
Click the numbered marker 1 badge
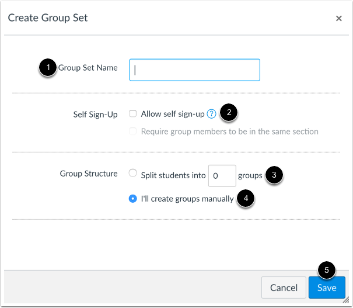(x=48, y=67)
